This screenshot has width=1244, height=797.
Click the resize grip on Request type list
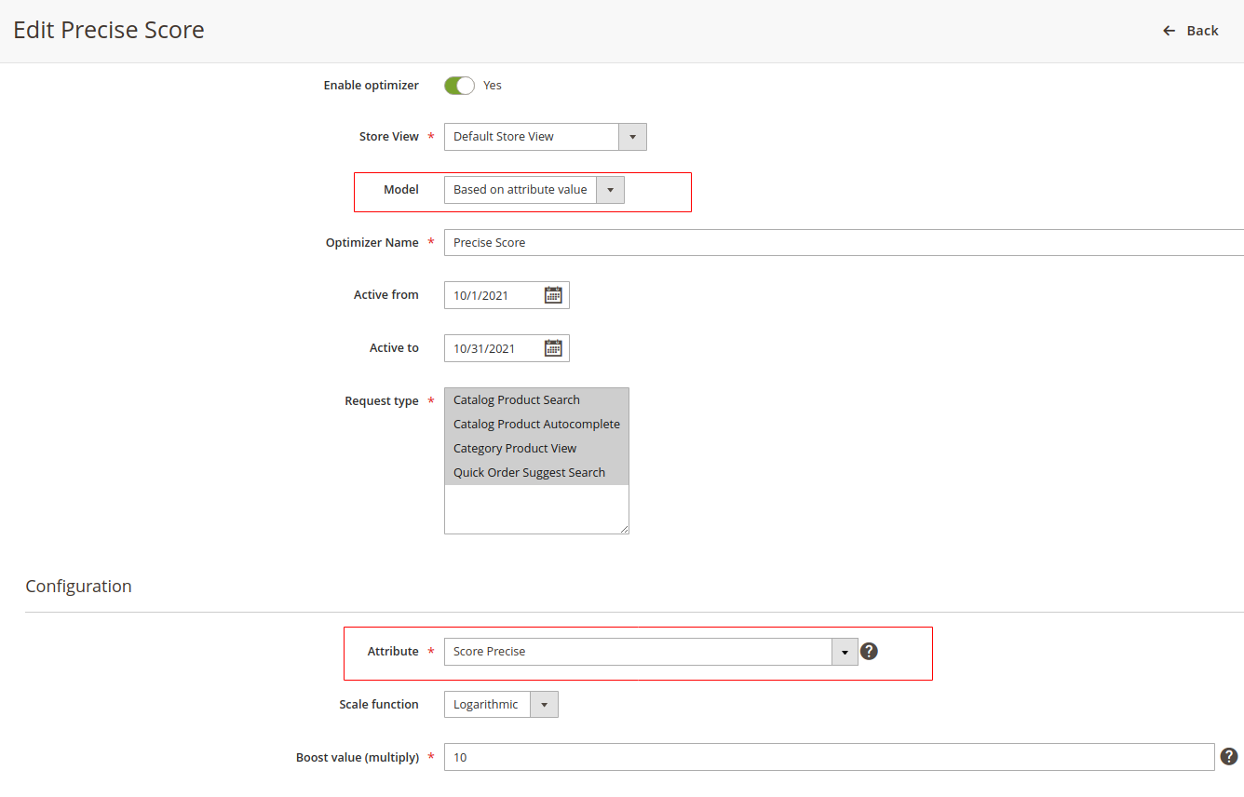(x=624, y=528)
